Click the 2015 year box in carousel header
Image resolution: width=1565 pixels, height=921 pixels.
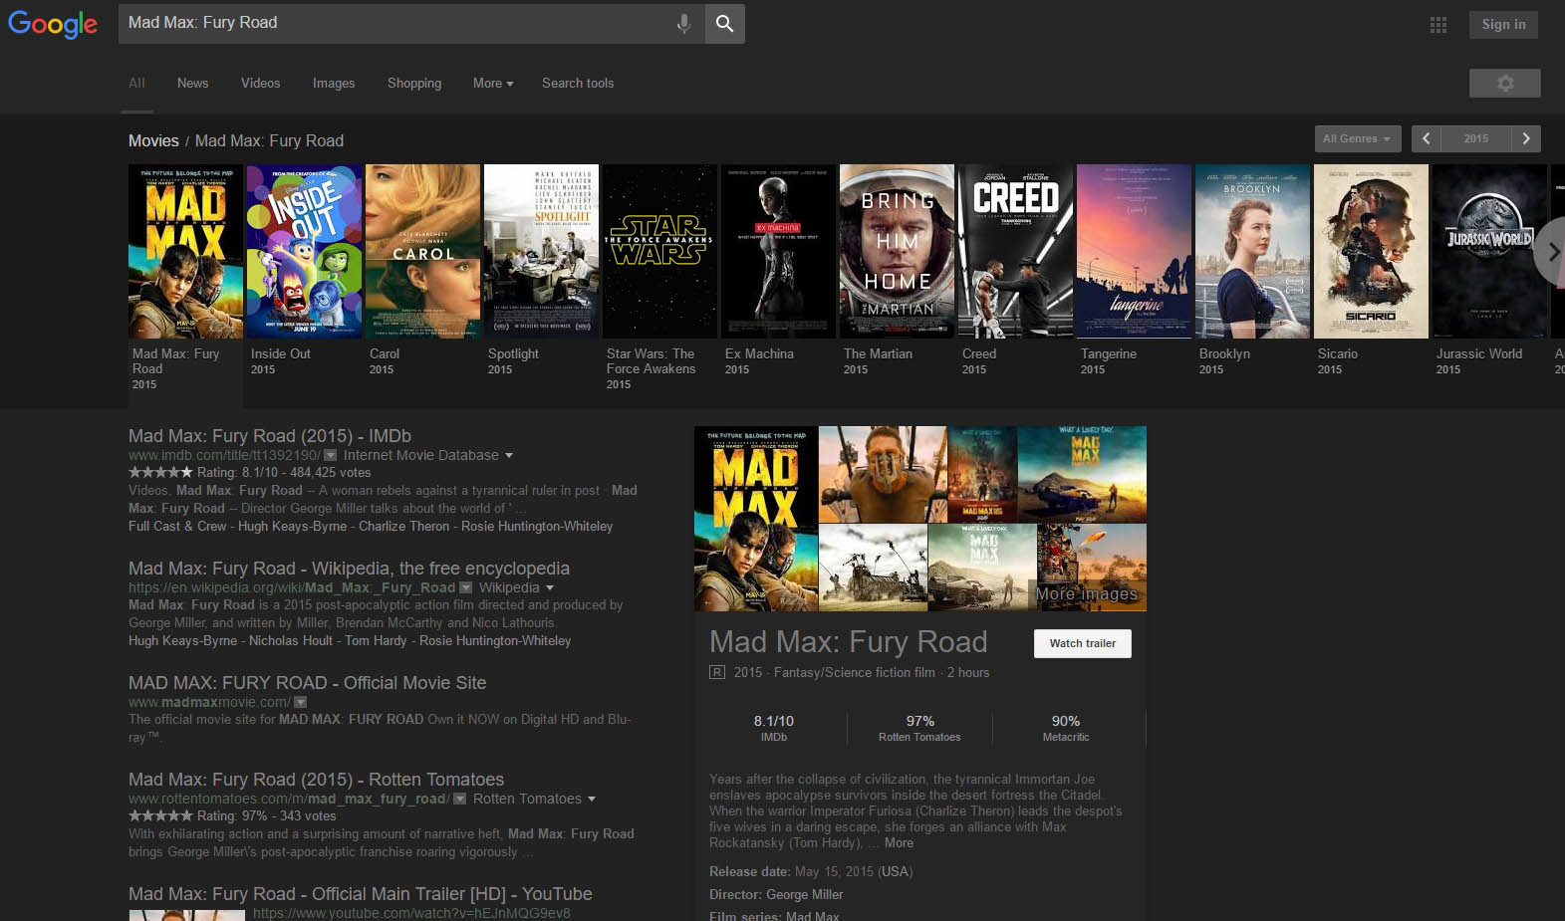click(x=1476, y=138)
